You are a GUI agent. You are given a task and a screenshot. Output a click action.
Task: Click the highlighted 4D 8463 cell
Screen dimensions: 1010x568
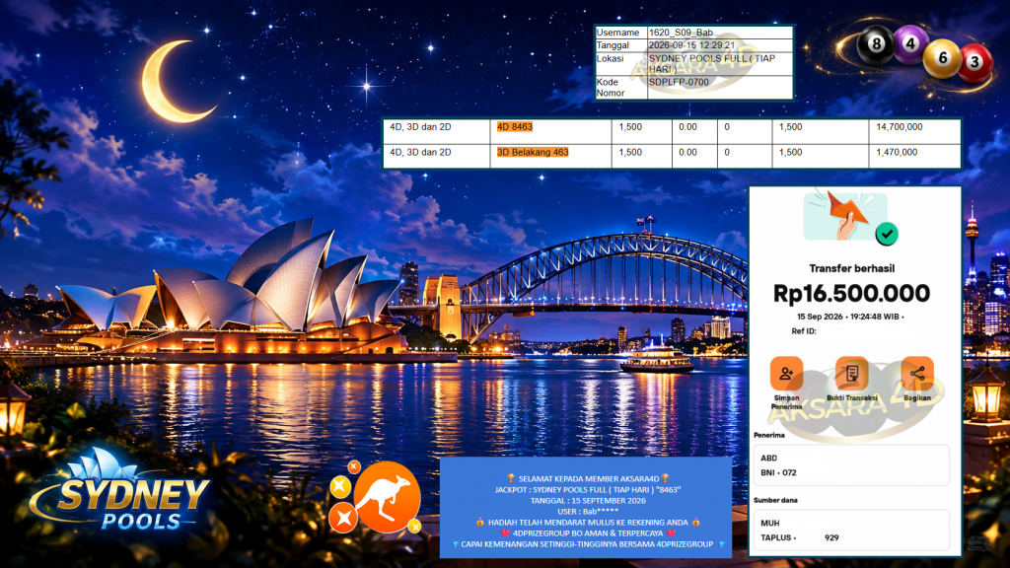click(x=514, y=127)
